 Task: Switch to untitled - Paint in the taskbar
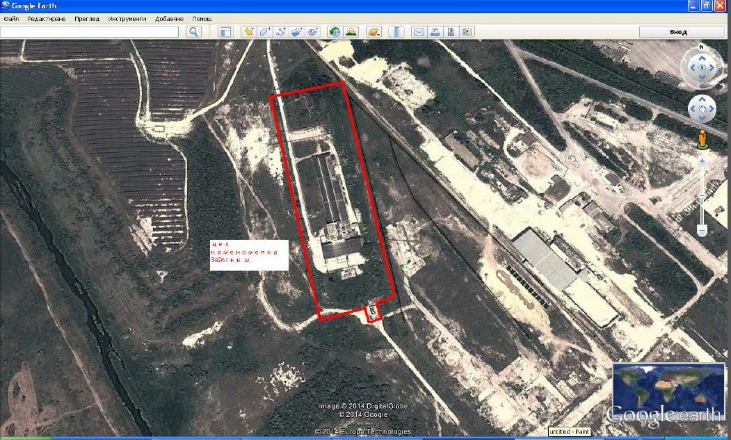[x=569, y=432]
